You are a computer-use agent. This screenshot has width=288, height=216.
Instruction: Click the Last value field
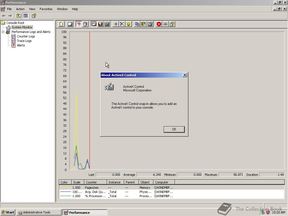point(108,175)
